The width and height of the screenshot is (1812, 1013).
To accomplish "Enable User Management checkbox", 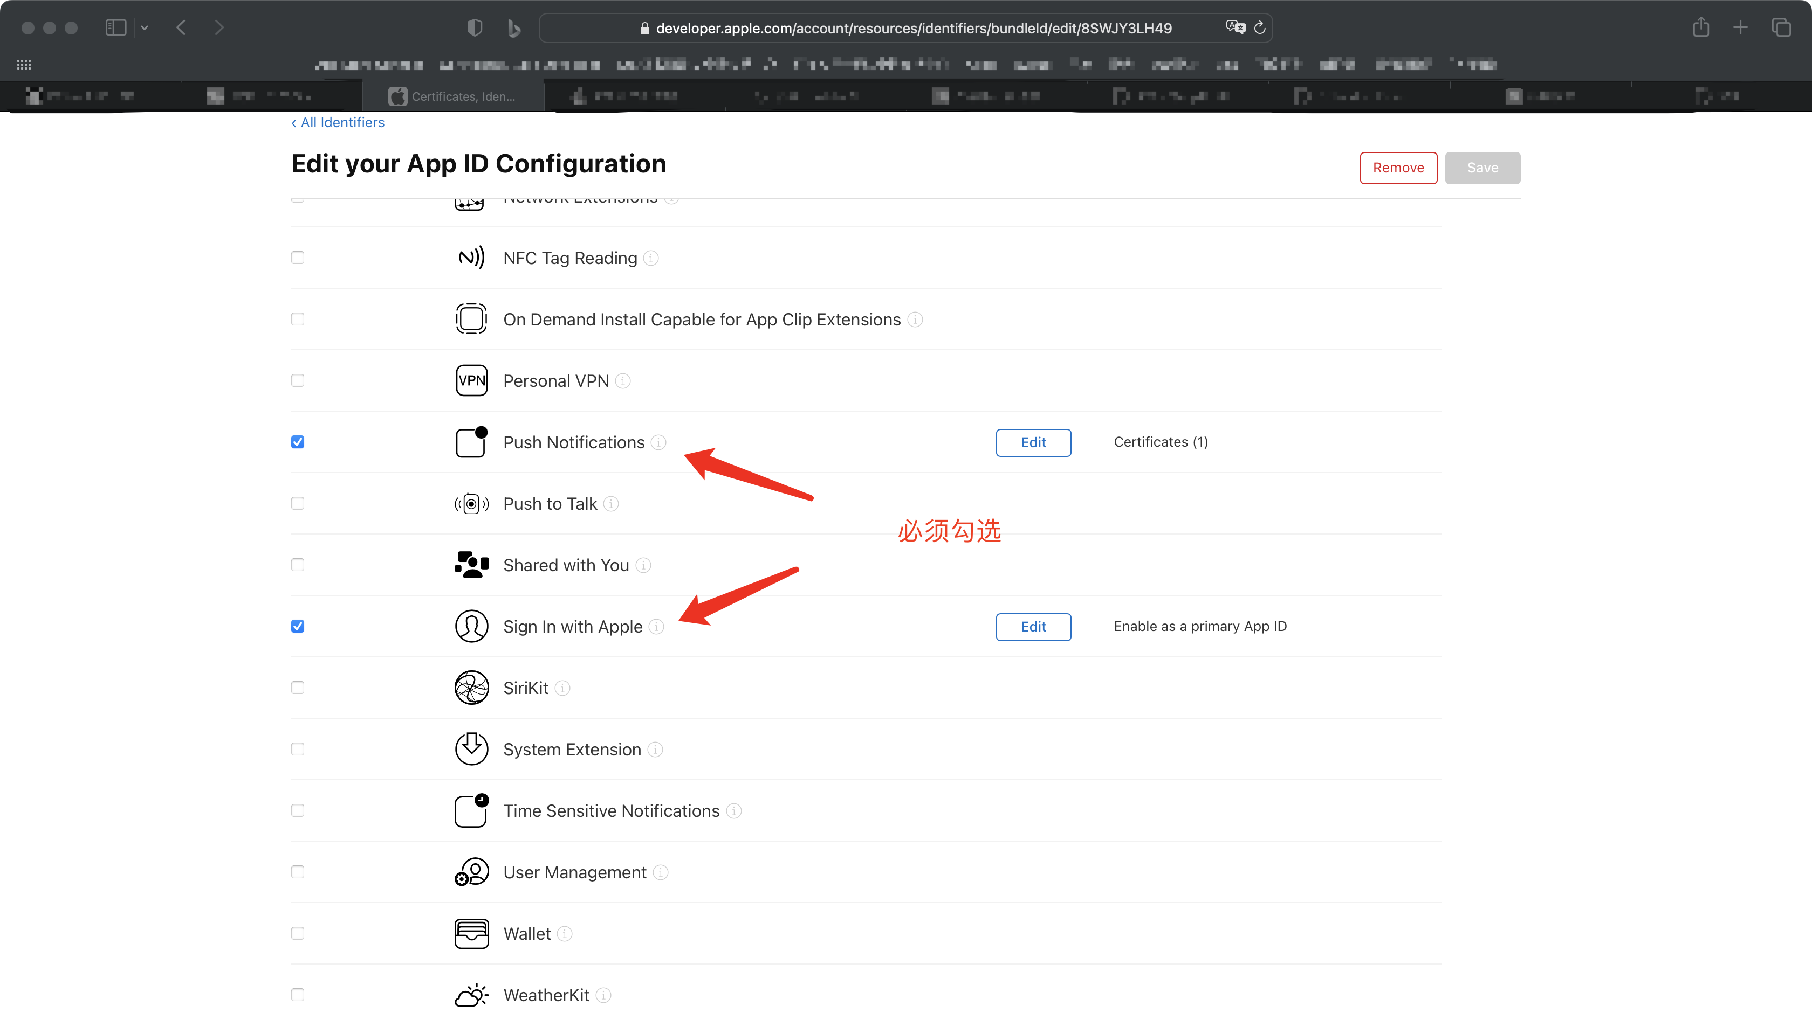I will 298,872.
